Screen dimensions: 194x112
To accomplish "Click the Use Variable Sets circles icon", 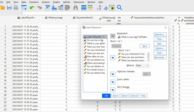I will pyautogui.click(x=105, y=8).
